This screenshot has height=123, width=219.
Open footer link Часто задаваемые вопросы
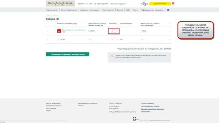coord(150,106)
